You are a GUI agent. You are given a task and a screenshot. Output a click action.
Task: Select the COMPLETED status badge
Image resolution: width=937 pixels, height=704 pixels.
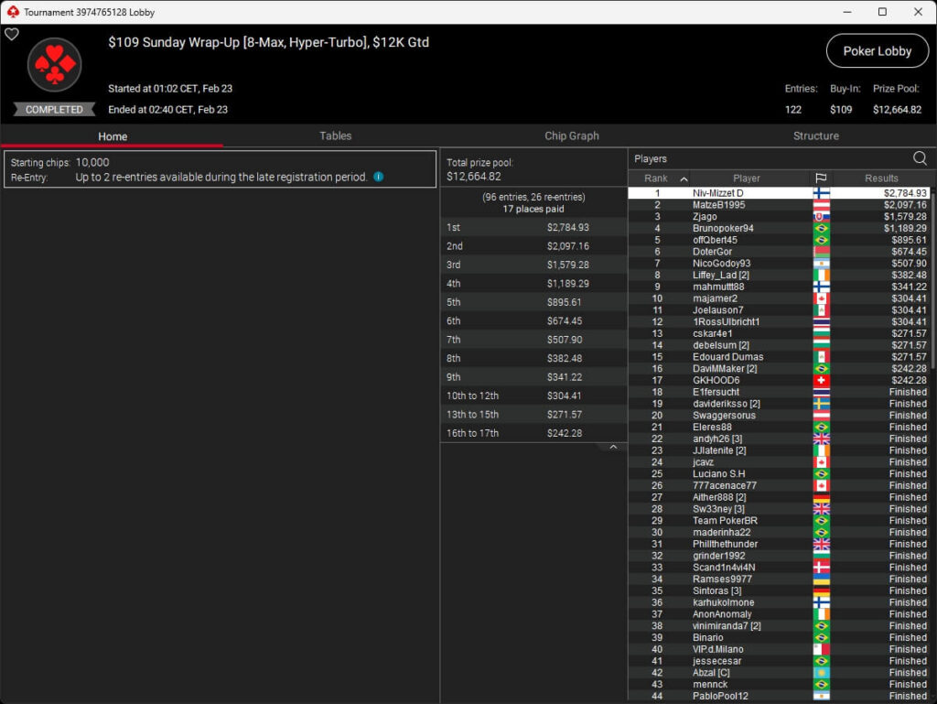54,110
